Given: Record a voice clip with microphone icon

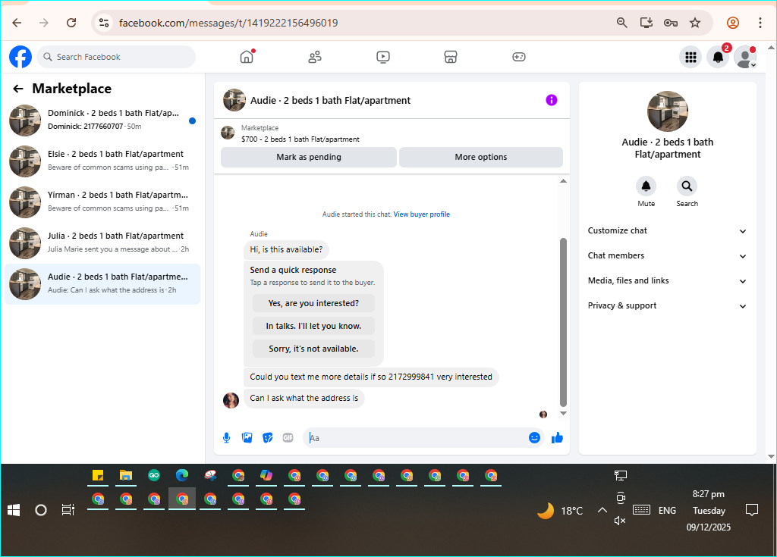Looking at the screenshot, I should click(x=226, y=438).
